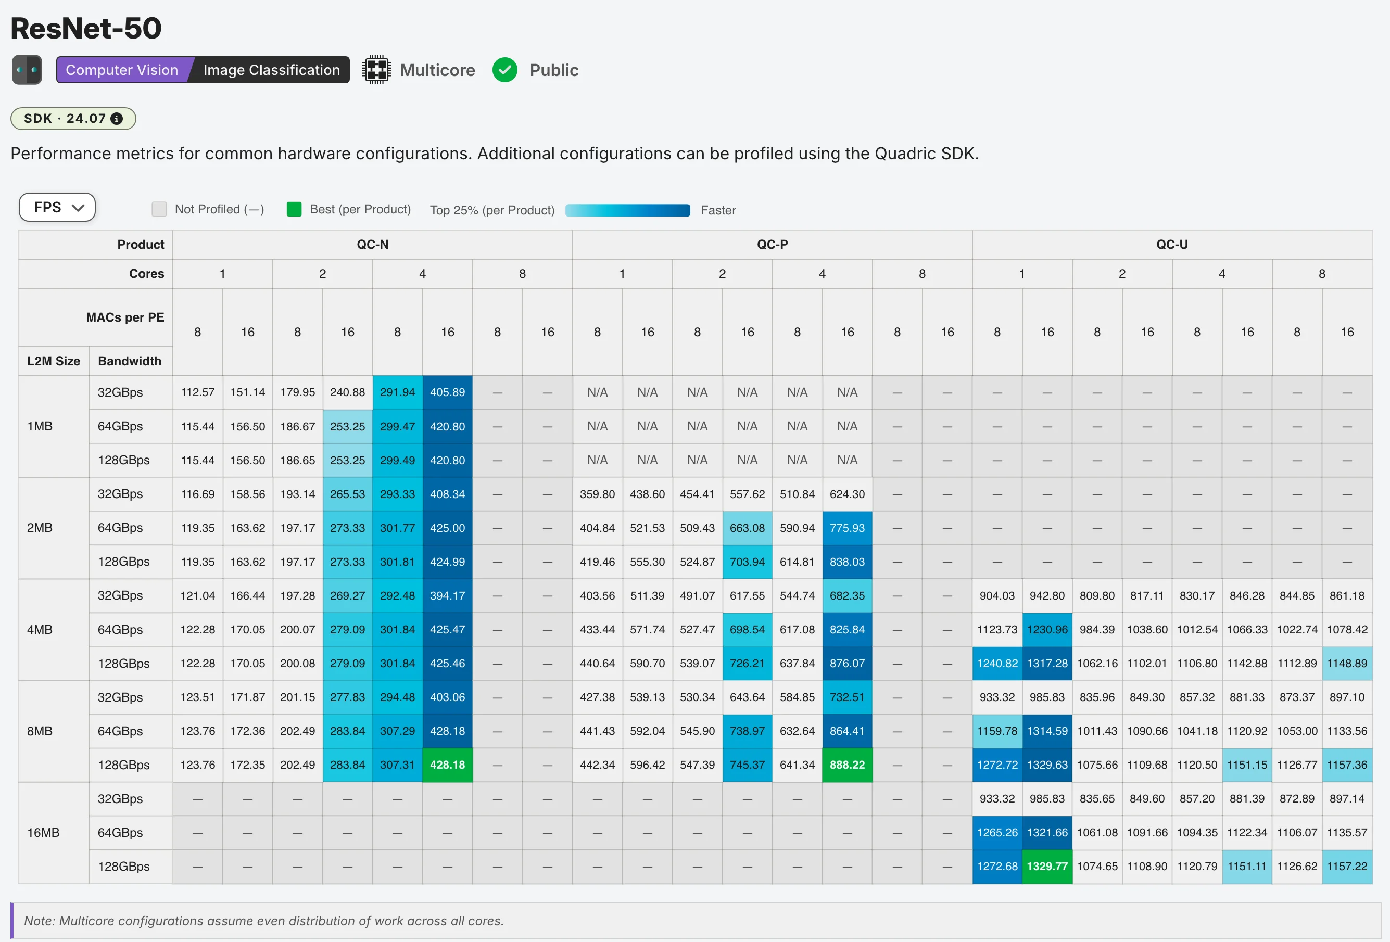The image size is (1390, 942).
Task: Click the cell showing 359.80
Action: coord(598,494)
